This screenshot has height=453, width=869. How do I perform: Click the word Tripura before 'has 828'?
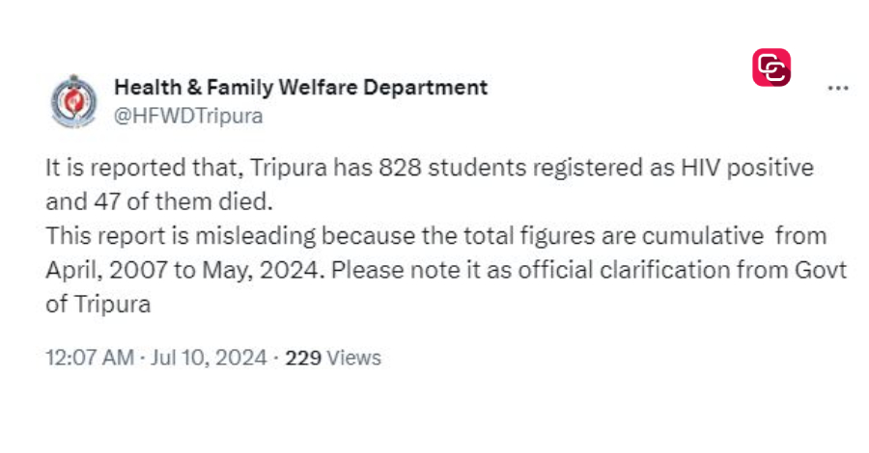[x=289, y=168]
